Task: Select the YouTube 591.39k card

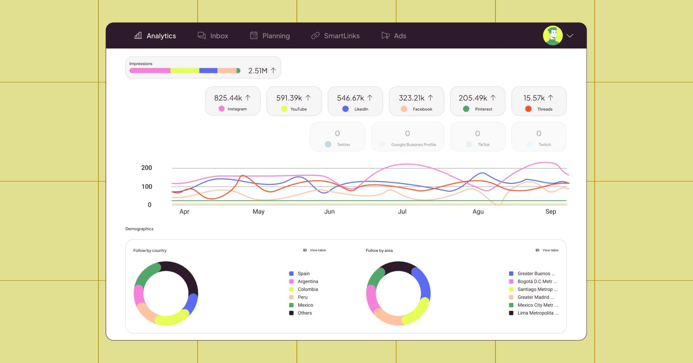Action: (294, 101)
